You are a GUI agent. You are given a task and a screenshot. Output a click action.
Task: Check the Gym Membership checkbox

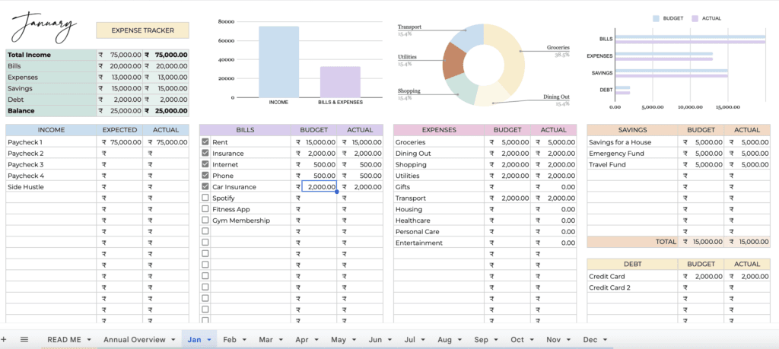[205, 221]
